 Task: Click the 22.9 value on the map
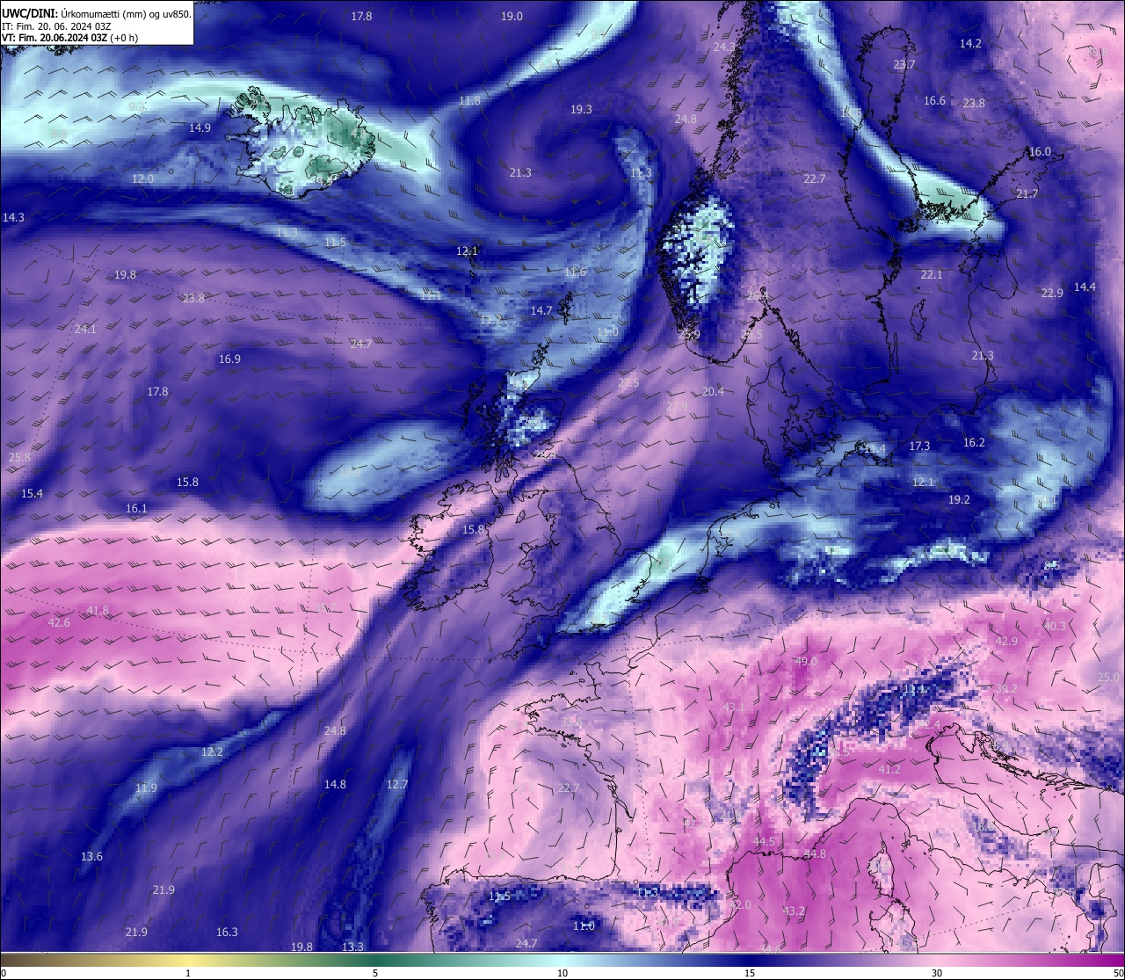coord(1052,293)
